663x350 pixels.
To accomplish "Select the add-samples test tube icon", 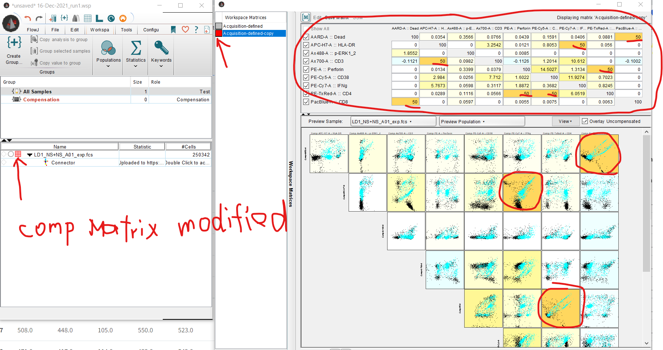I will click(53, 18).
